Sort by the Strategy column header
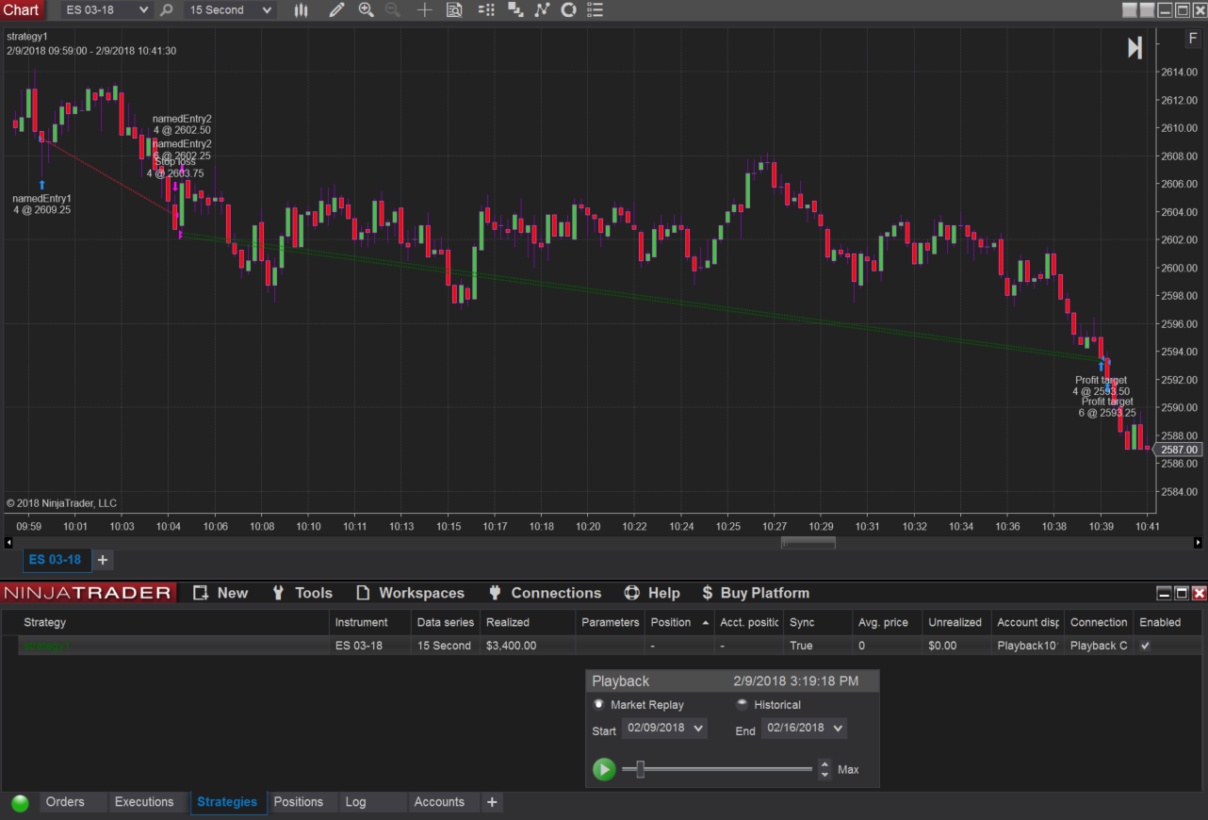Screen dimensions: 1208x820 coord(173,622)
